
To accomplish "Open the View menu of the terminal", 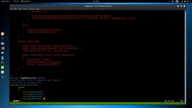I will [20, 9].
